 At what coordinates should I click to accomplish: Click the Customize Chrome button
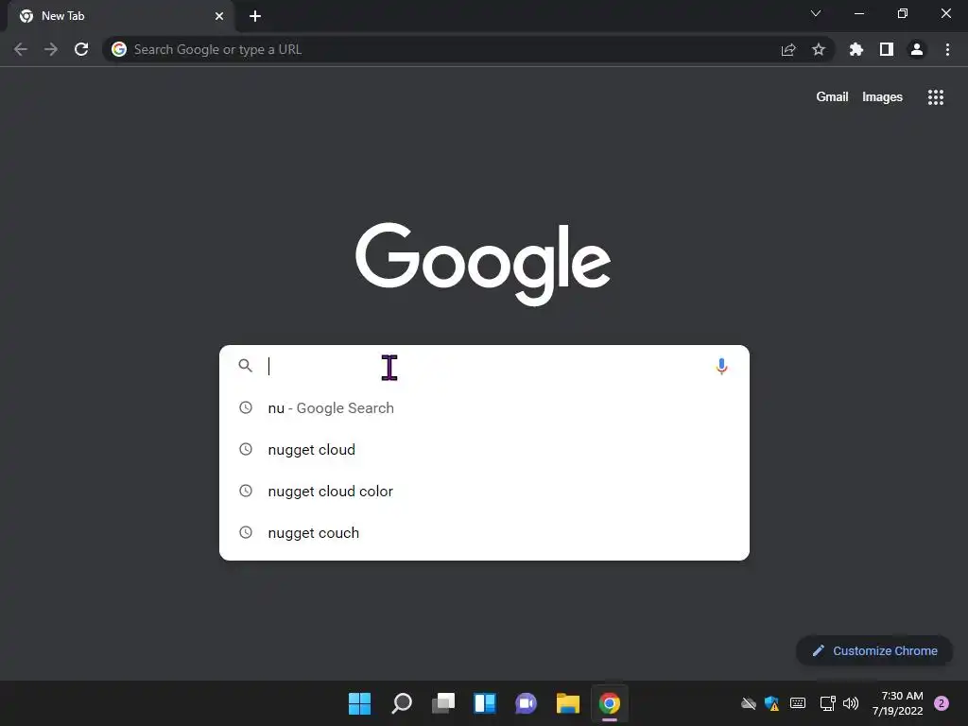(874, 650)
